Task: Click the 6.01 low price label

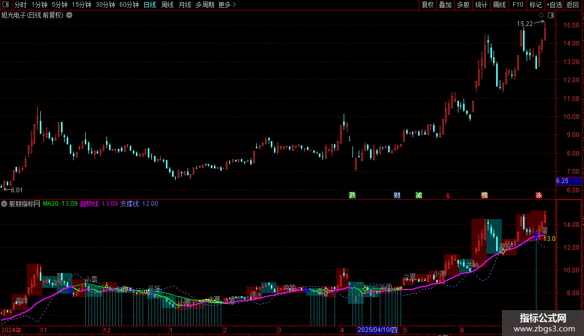Action: click(x=17, y=190)
